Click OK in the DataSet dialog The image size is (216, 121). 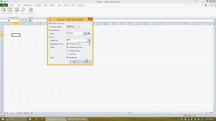[75, 62]
